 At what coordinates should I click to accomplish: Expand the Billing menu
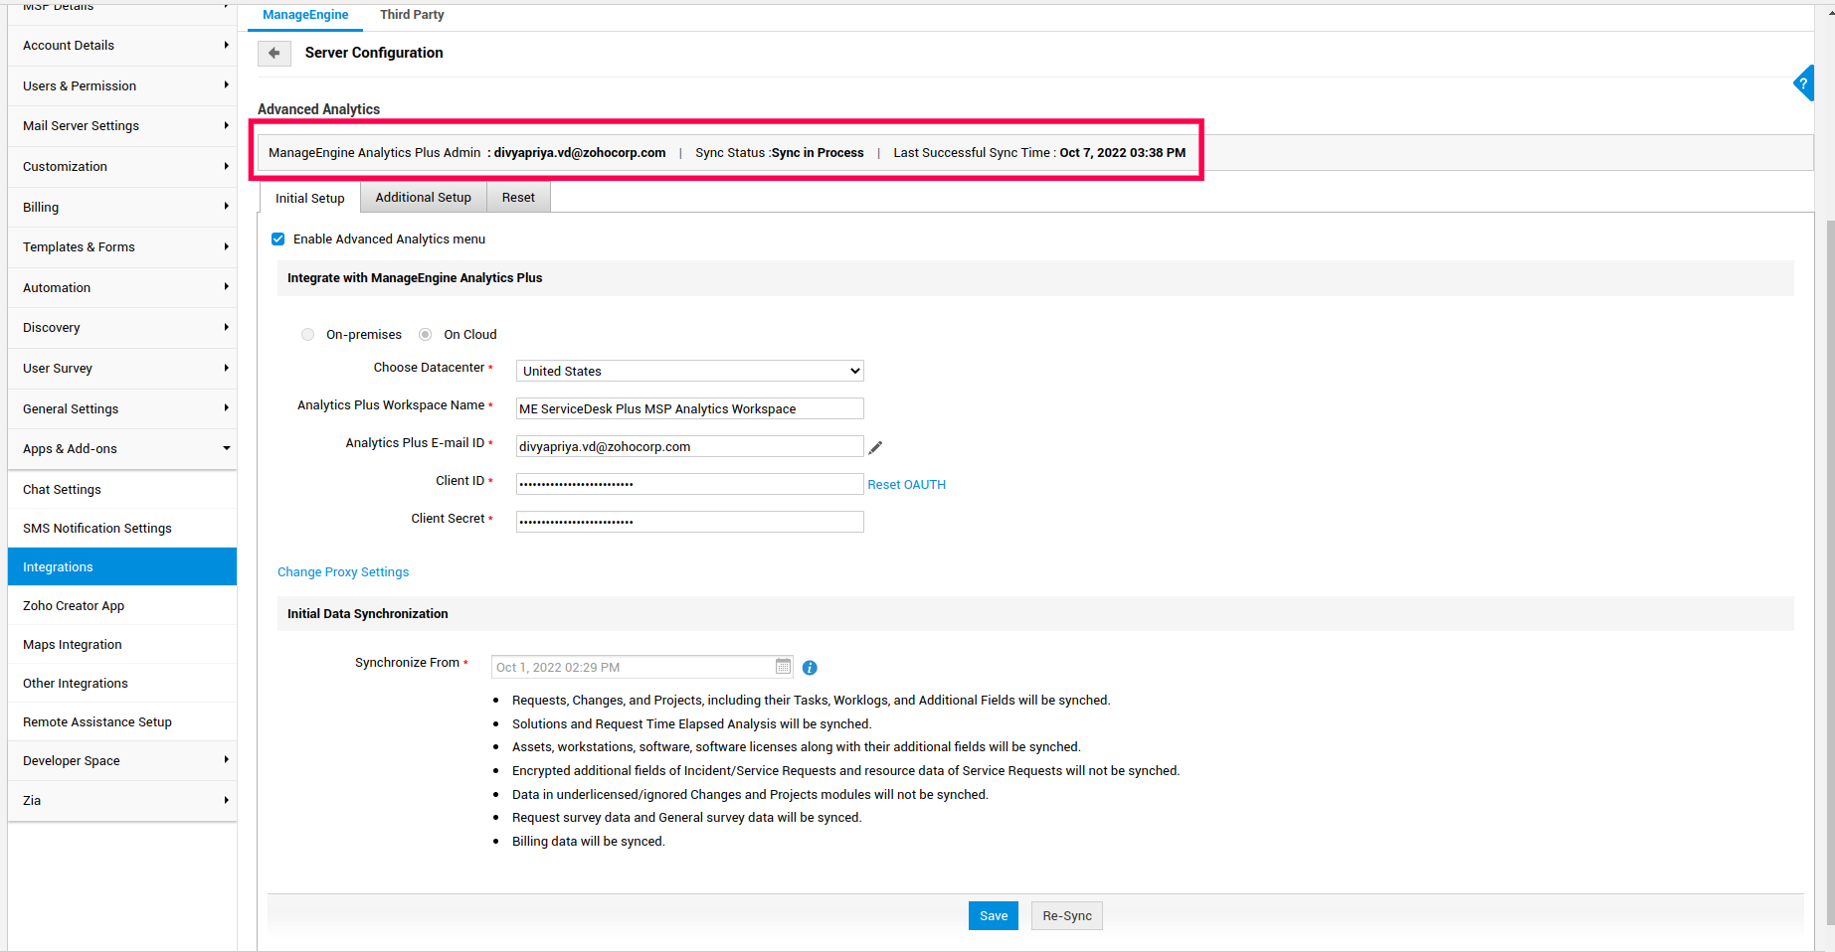pyautogui.click(x=122, y=208)
